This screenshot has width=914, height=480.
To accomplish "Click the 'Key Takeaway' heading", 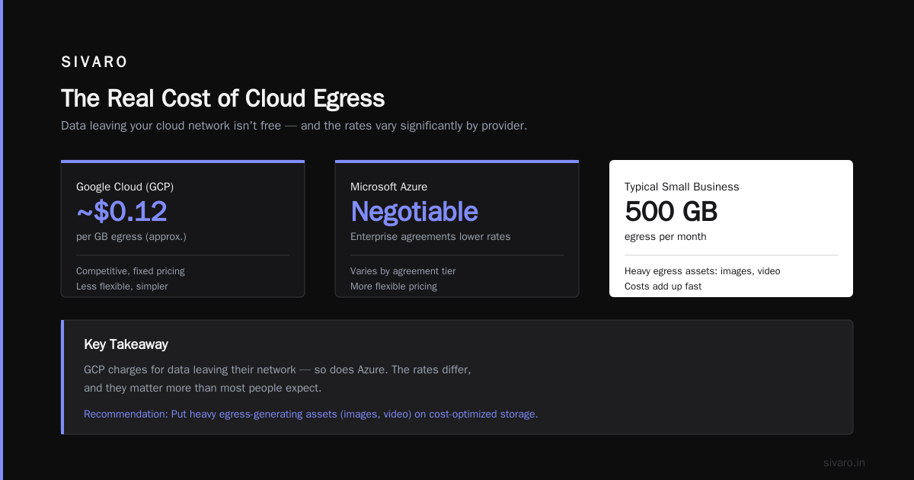I will pyautogui.click(x=126, y=344).
